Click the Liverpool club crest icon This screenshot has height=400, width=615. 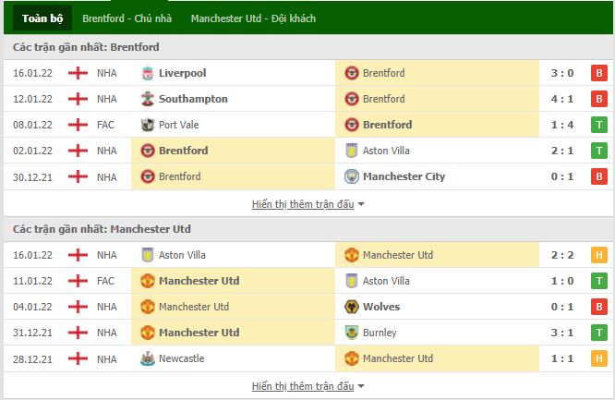tap(148, 73)
